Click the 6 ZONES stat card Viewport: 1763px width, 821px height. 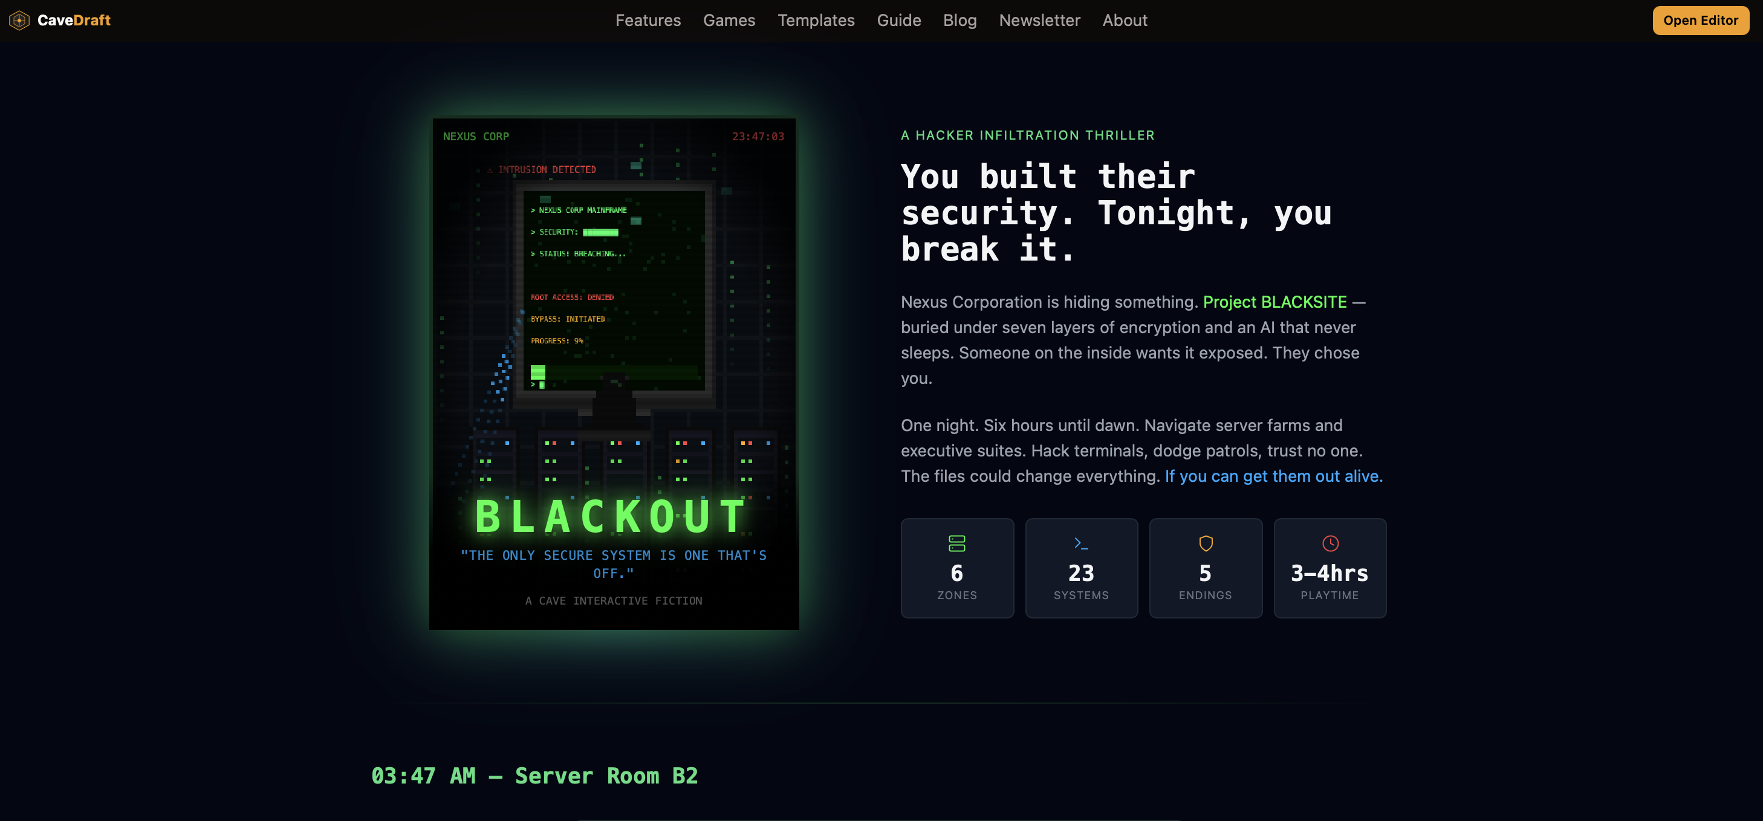click(957, 568)
